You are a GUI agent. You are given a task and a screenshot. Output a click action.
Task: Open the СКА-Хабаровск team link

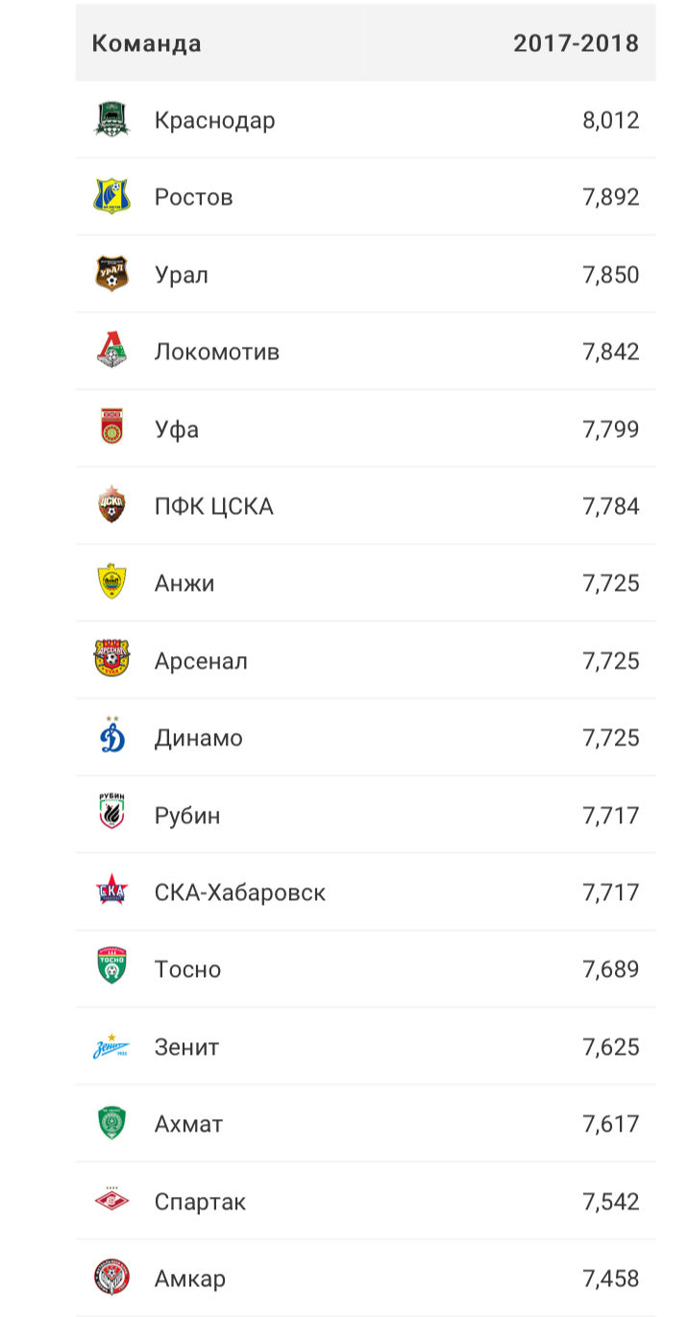(x=240, y=891)
